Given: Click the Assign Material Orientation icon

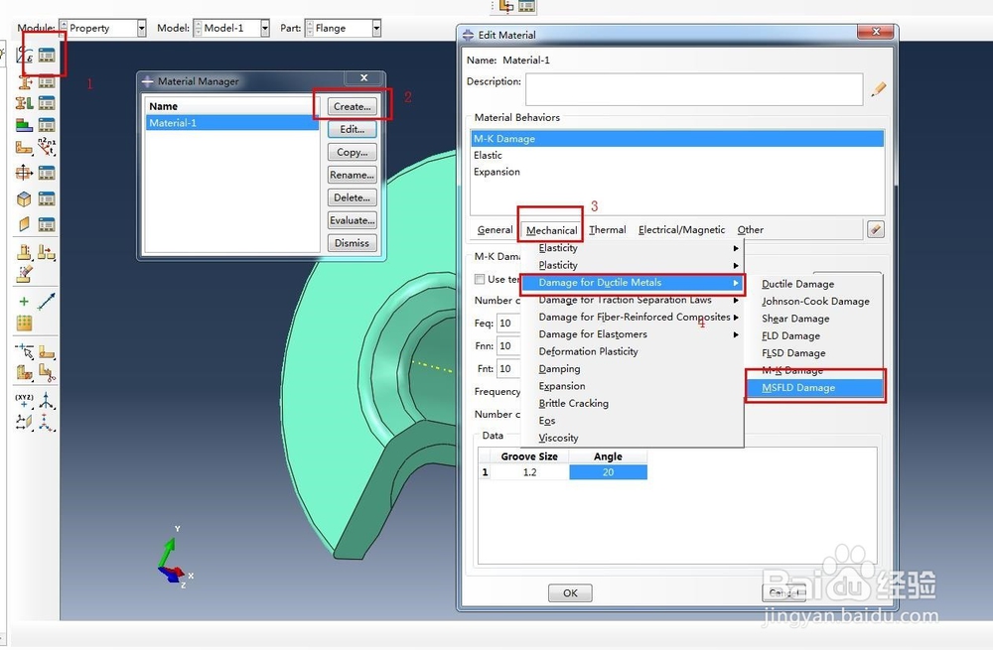Looking at the screenshot, I should [x=24, y=148].
